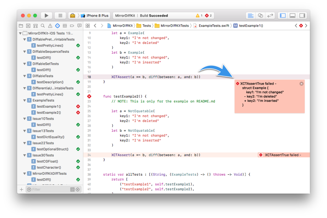Screen dimensions: 327x218
Task: Jump to next issue arrow
Action: tap(306, 26)
